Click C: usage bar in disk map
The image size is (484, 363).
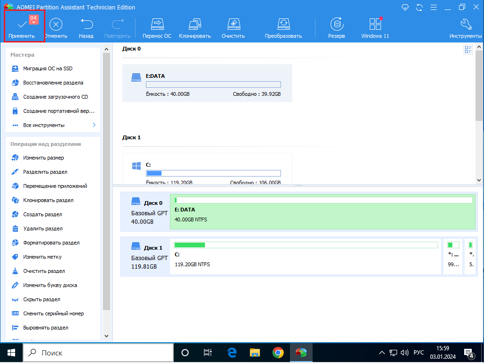(x=306, y=245)
